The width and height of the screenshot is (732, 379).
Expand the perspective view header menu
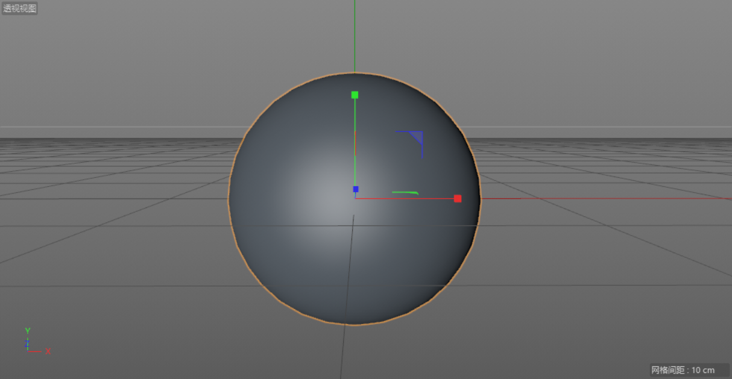tap(18, 8)
